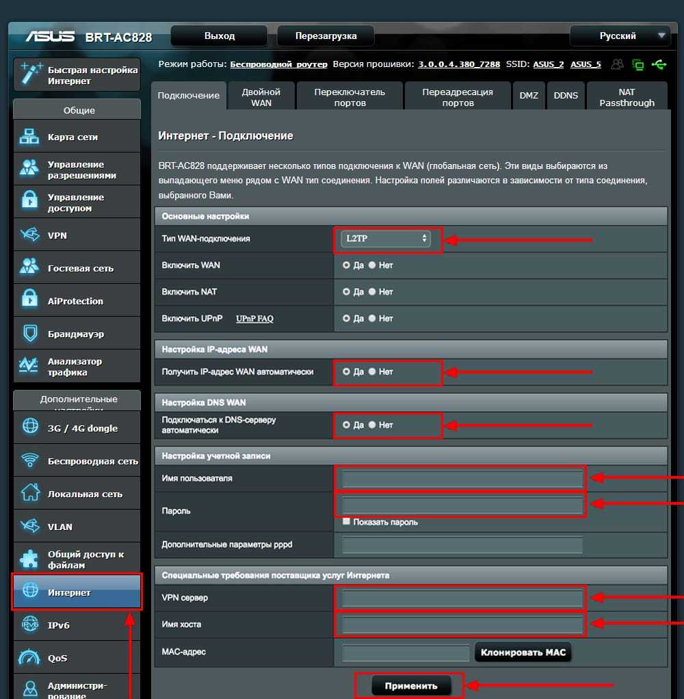The height and width of the screenshot is (699, 684).
Task: Click the USB status icon in header
Action: pyautogui.click(x=659, y=64)
